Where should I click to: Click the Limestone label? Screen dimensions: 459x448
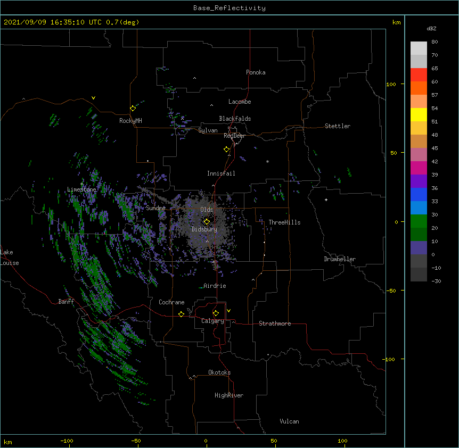81,189
